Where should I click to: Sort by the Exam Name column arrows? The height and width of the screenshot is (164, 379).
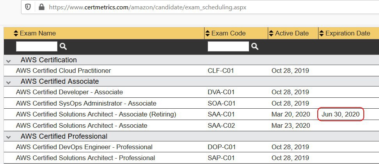(x=16, y=33)
